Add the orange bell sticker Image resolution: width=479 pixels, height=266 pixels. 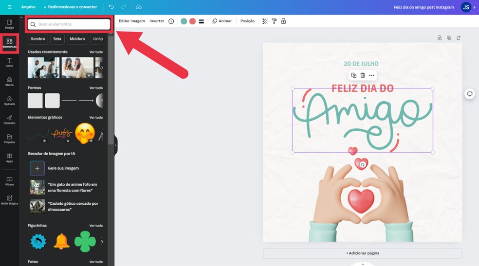(61, 241)
